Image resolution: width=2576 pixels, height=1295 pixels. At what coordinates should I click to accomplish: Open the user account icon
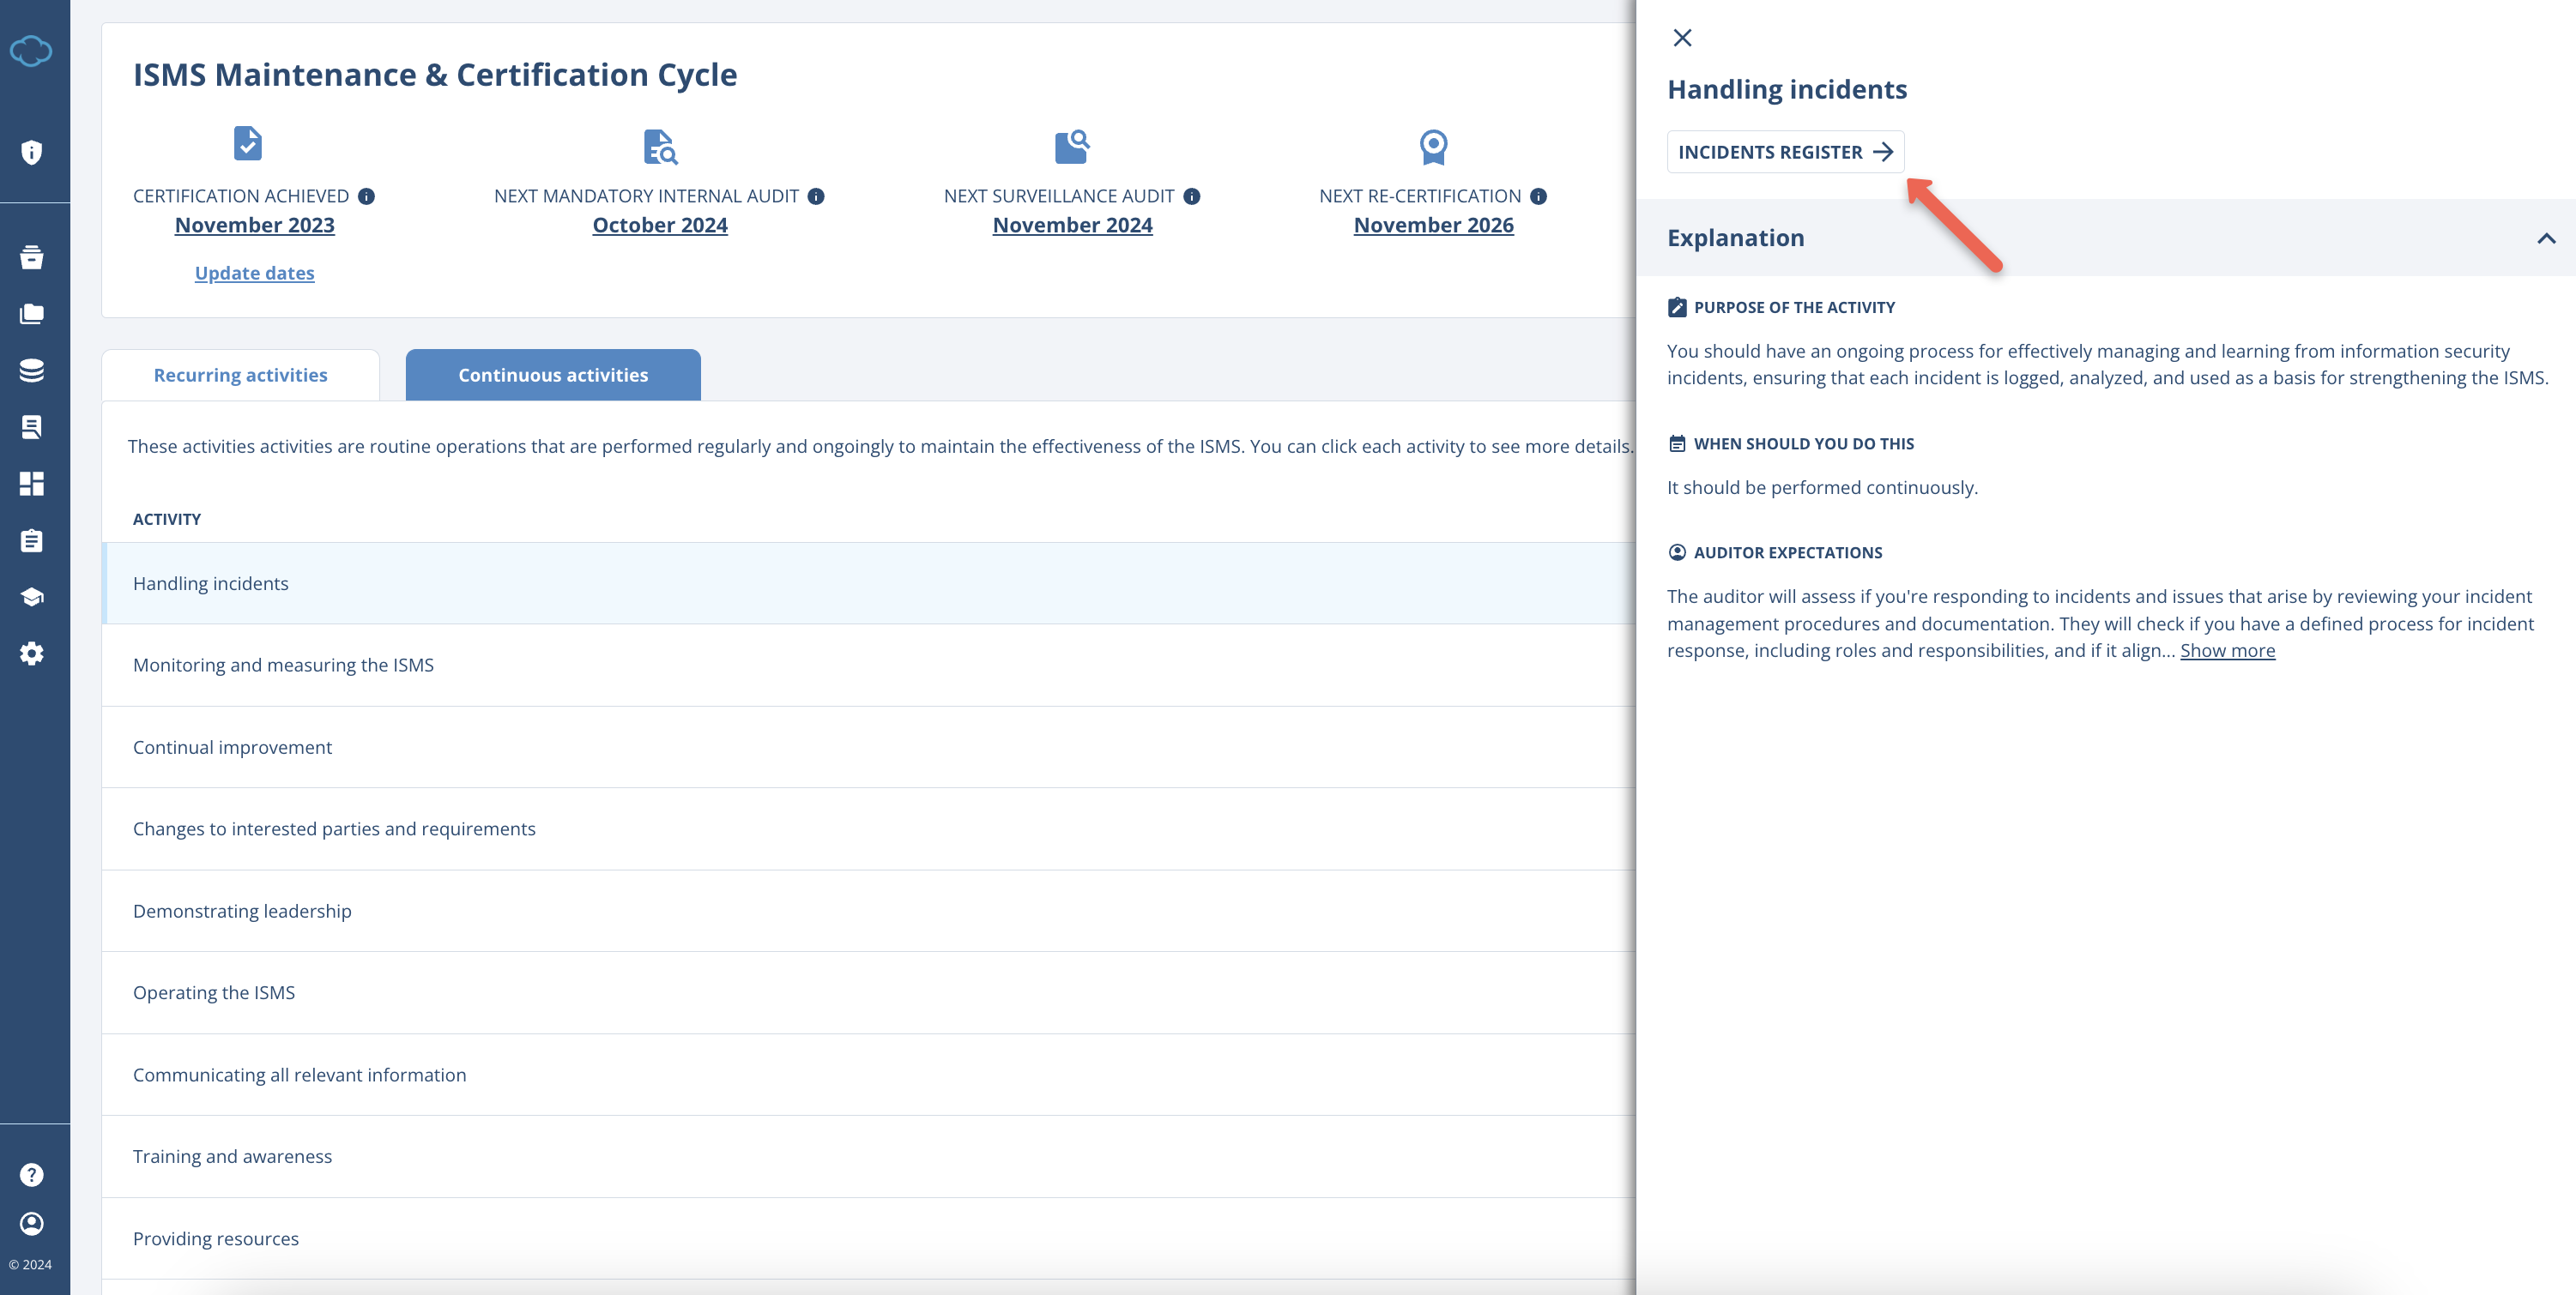point(33,1224)
